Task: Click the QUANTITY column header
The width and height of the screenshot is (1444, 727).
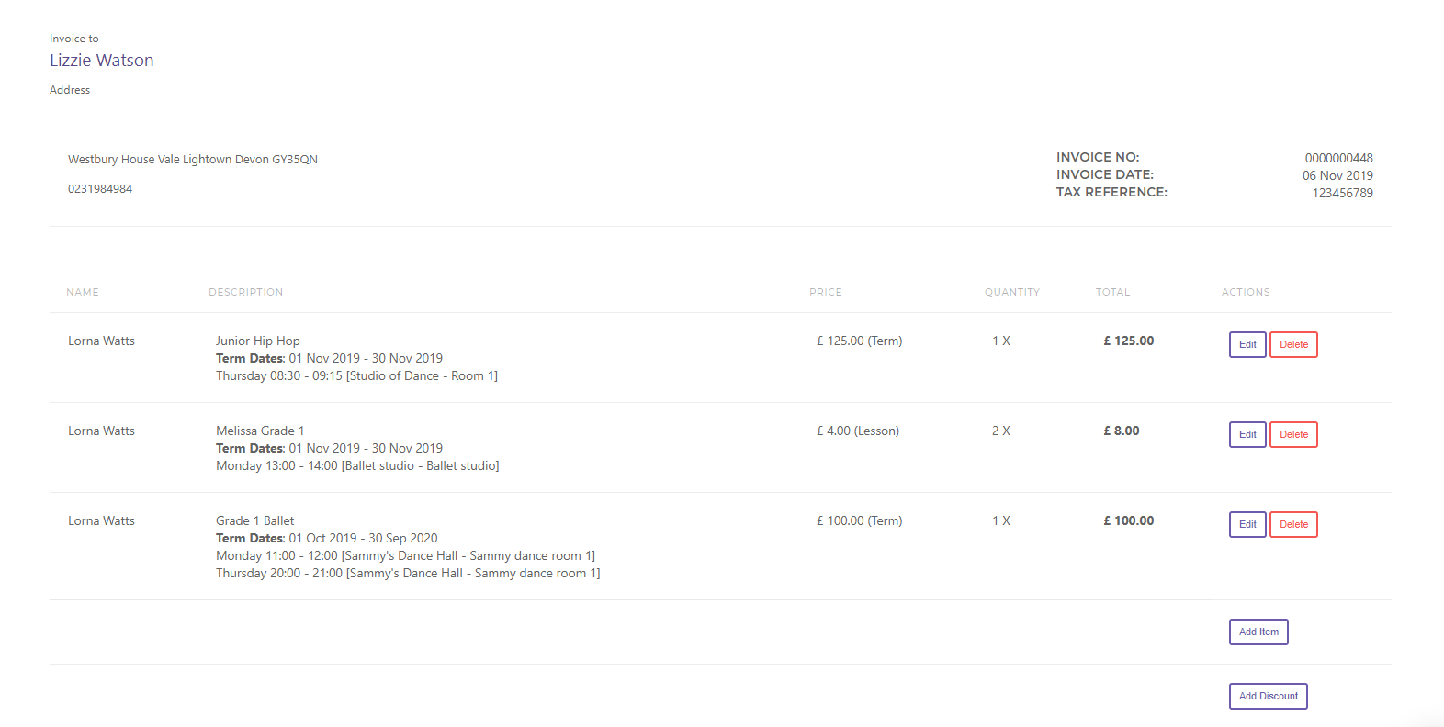Action: pyautogui.click(x=1011, y=292)
